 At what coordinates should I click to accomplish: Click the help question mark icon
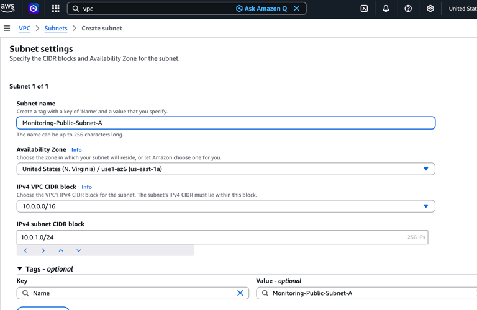(408, 9)
